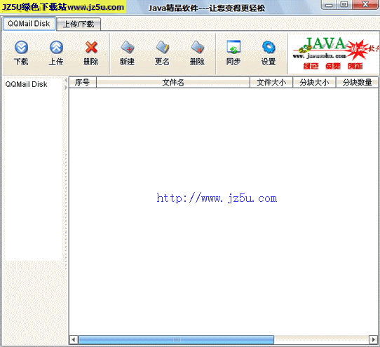This screenshot has width=380, height=347.
Task: Collapse left pane with splitter left arrow
Action: (x=66, y=80)
